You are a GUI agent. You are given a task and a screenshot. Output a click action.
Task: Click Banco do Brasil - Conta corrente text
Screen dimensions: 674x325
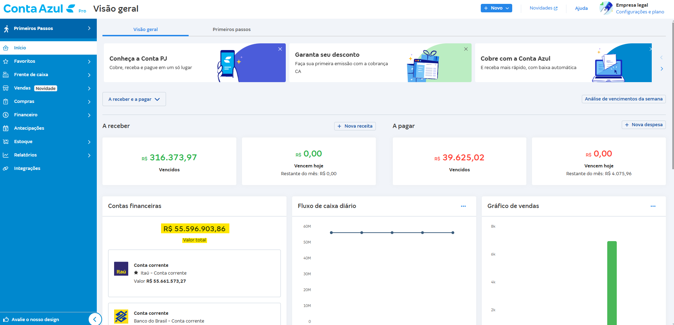pos(169,321)
